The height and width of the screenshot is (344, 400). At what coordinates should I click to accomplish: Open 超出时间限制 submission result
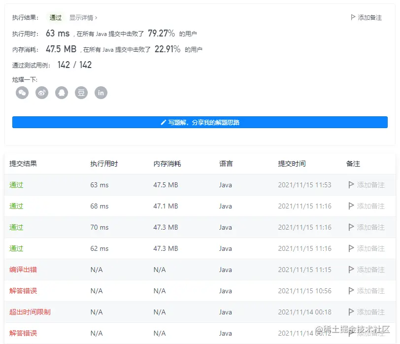(x=30, y=312)
